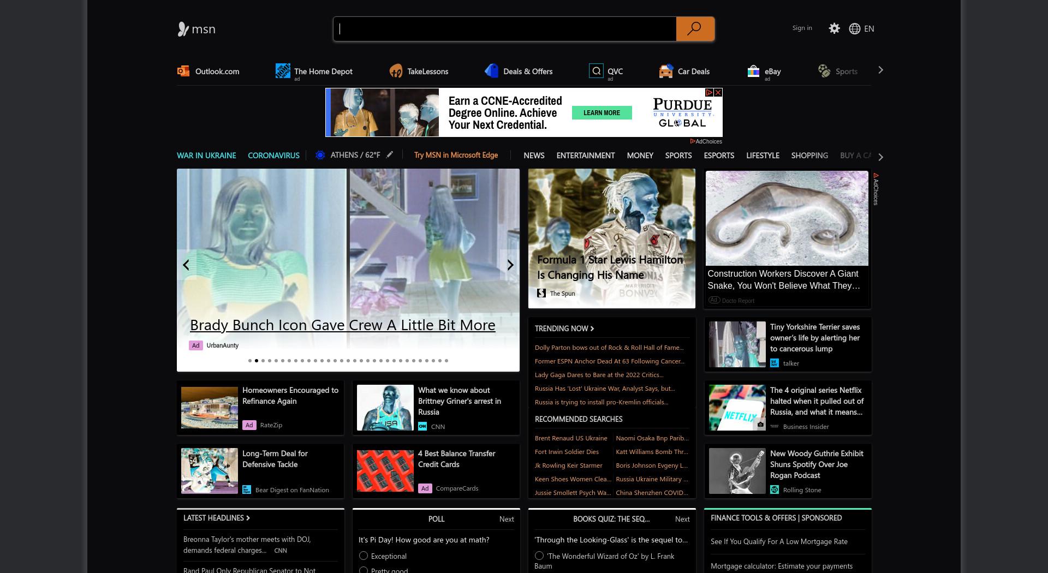Click the pencil edit location icon
The image size is (1048, 573).
[390, 155]
